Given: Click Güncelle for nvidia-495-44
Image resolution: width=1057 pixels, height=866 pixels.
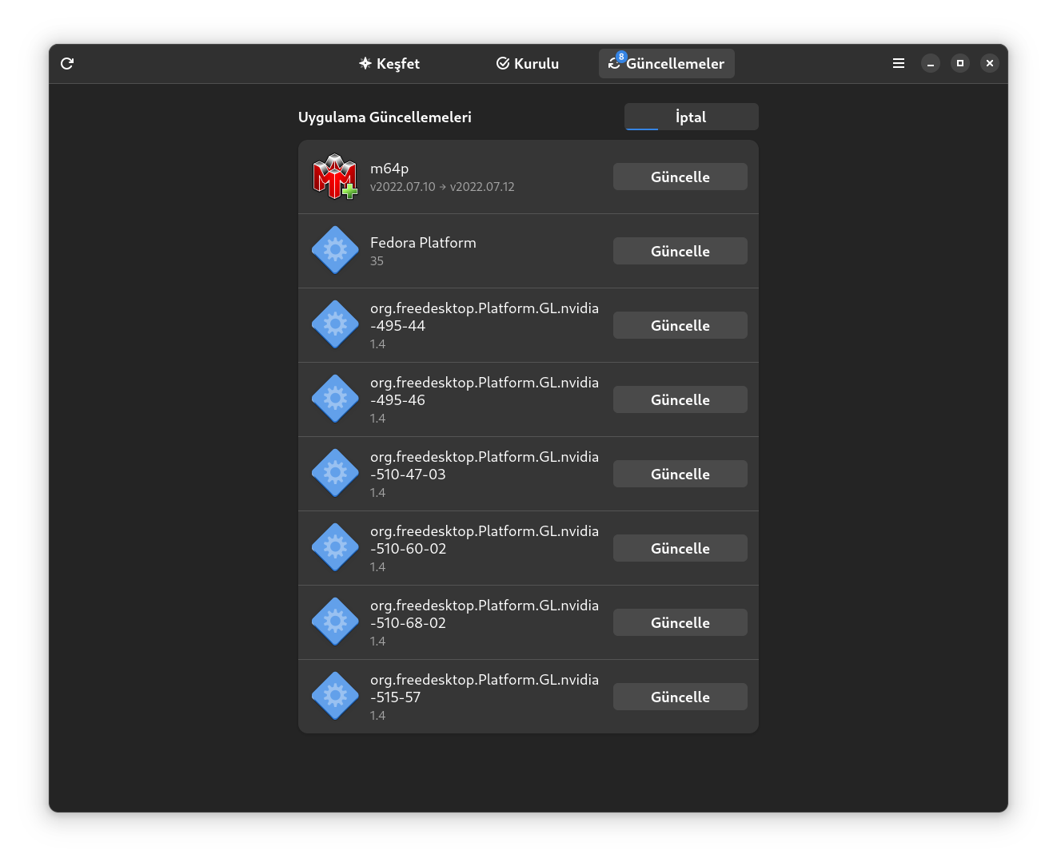Looking at the screenshot, I should [x=680, y=325].
